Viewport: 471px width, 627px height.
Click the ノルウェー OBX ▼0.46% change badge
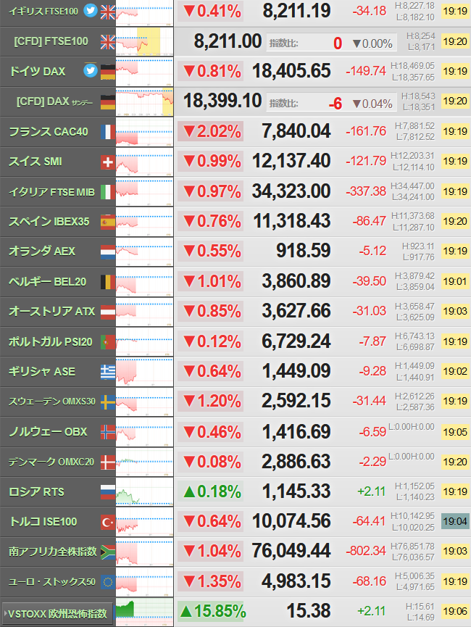(211, 432)
